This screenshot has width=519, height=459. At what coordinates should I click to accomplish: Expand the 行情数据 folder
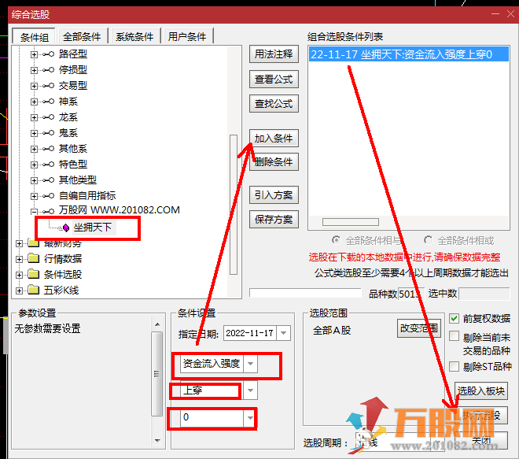click(19, 259)
